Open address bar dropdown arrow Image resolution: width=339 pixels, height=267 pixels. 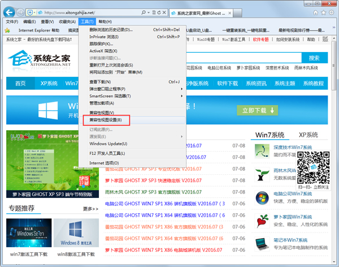click(x=149, y=12)
